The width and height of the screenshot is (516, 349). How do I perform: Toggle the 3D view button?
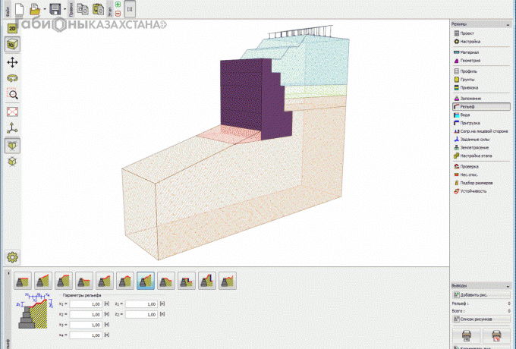13,44
